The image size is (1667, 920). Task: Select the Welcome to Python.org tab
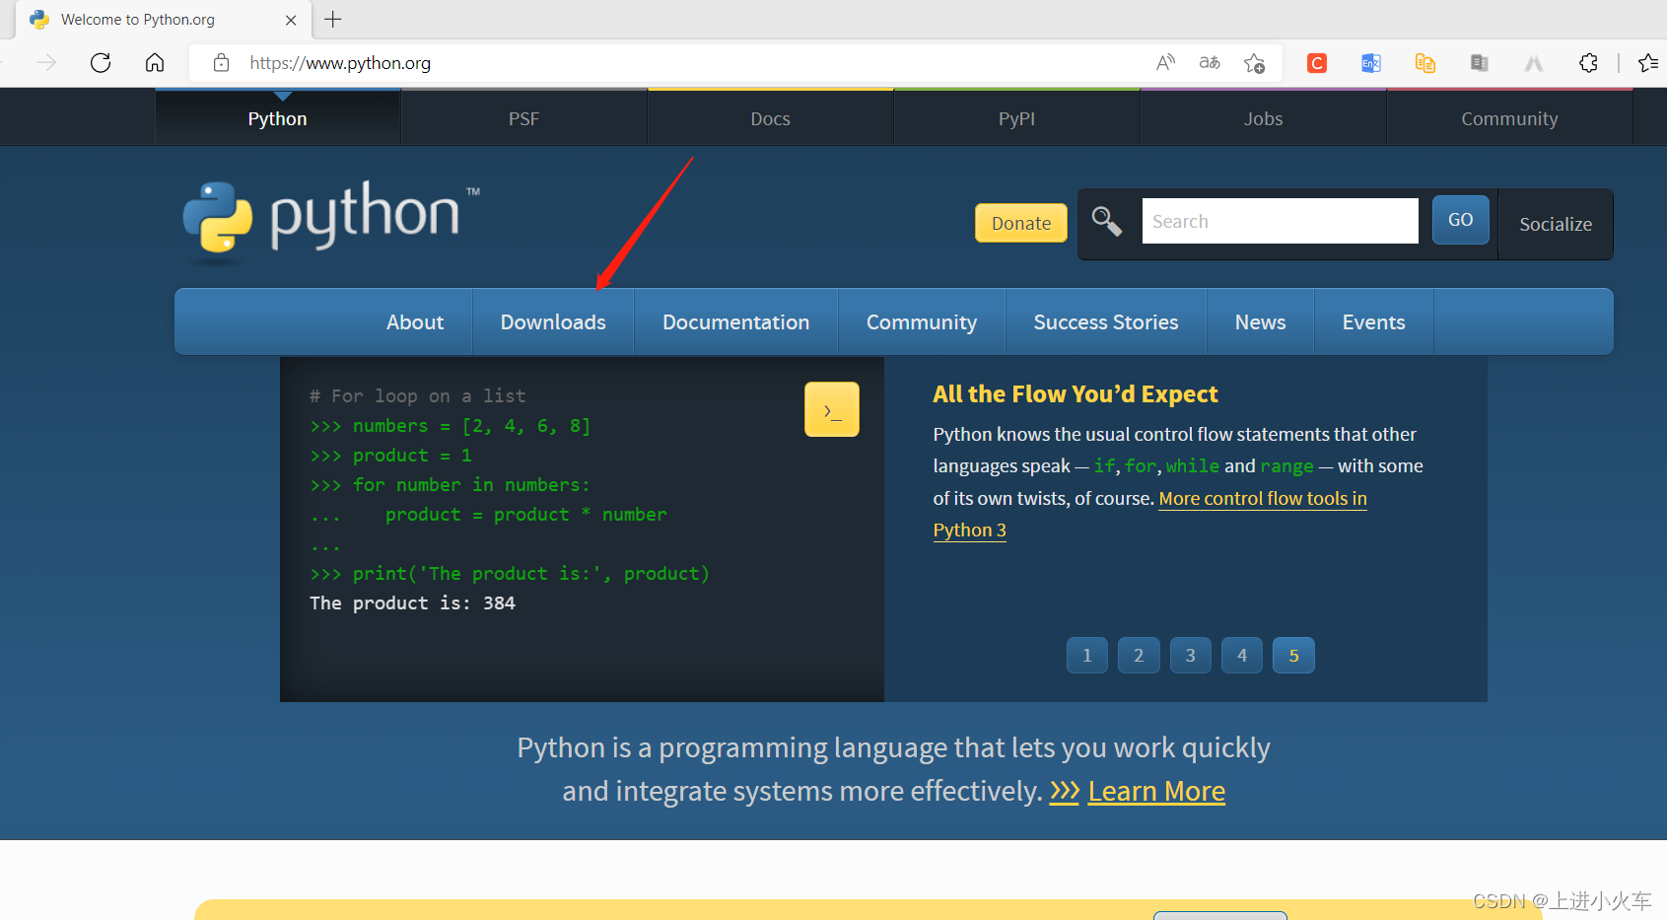(x=164, y=20)
